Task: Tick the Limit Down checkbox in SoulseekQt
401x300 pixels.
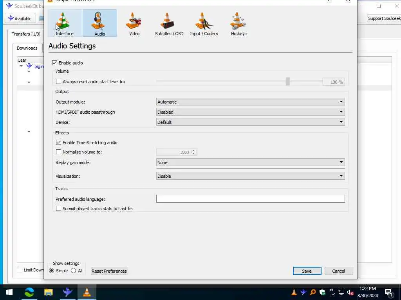Action: (20, 270)
